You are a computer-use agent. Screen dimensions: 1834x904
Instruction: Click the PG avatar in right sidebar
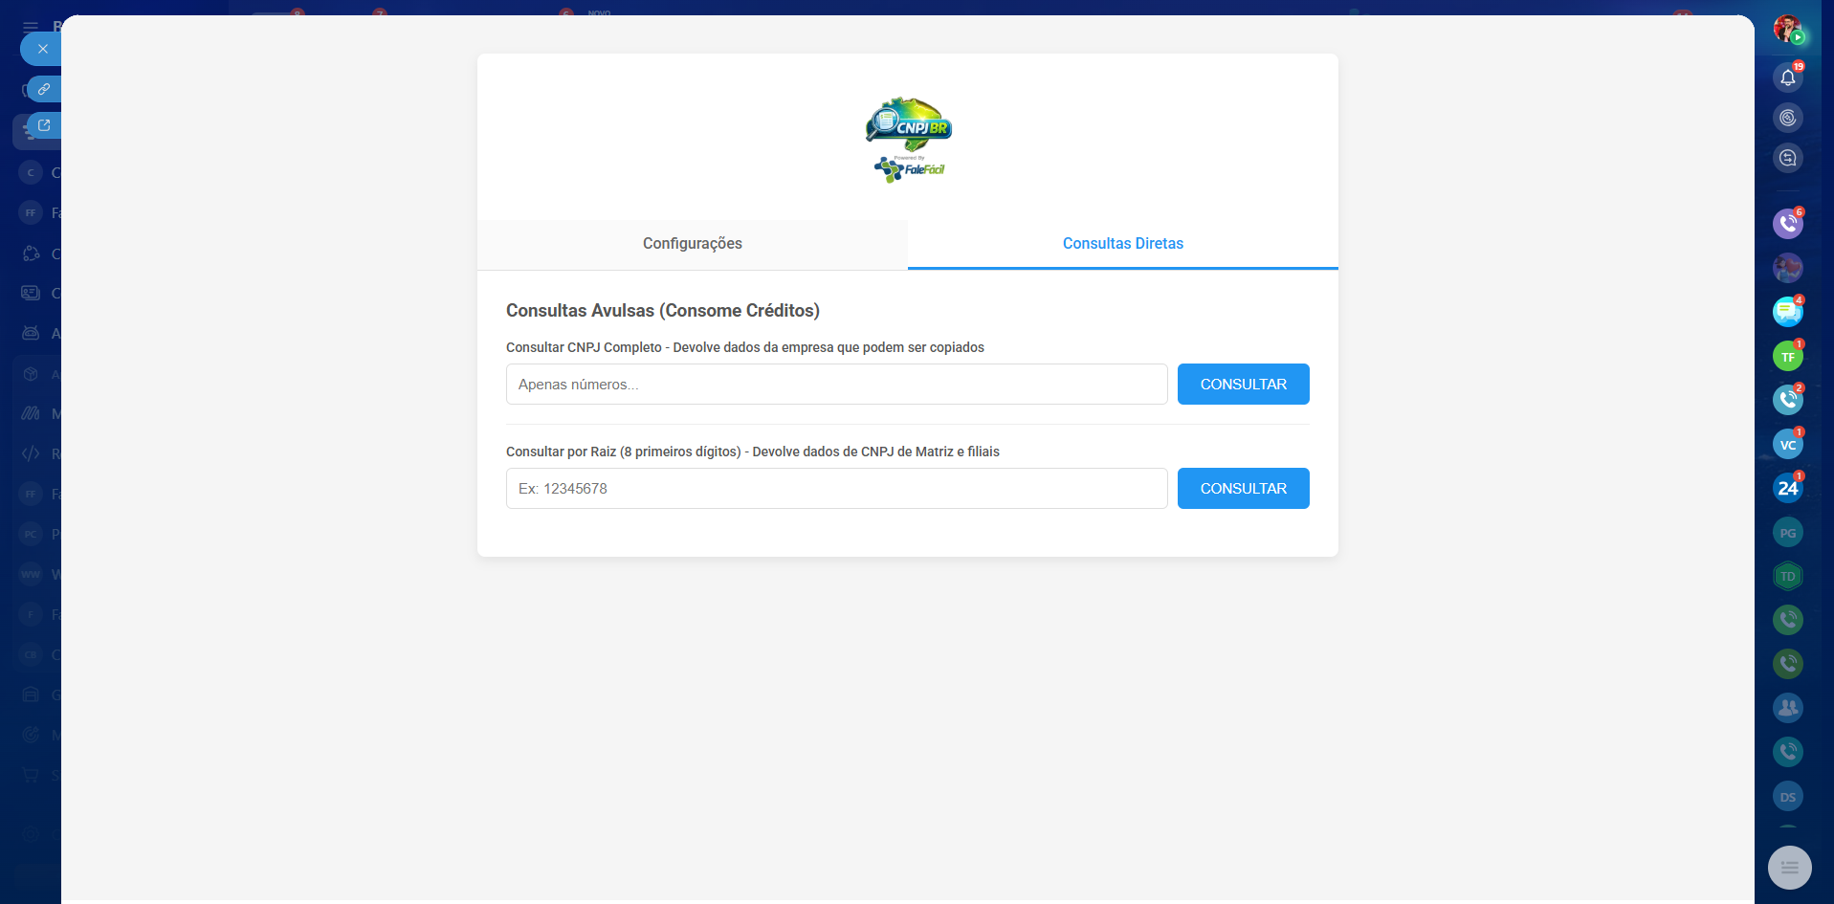(1787, 533)
